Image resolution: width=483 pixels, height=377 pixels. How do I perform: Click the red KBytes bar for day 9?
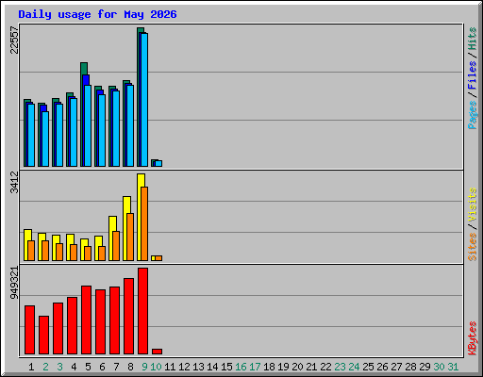[x=142, y=311]
